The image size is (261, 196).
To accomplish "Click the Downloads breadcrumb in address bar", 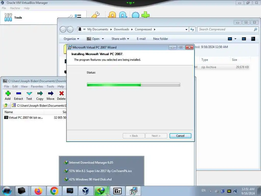I will [122, 30].
